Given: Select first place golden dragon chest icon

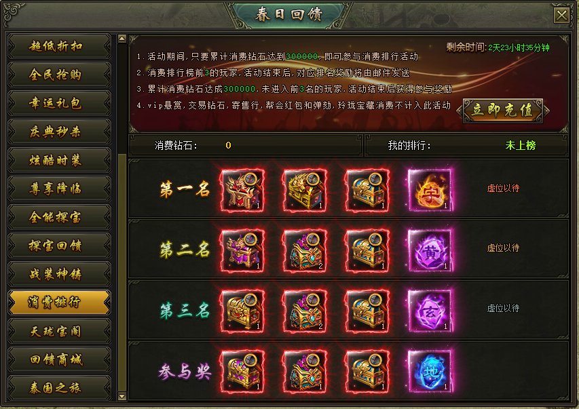Looking at the screenshot, I should (x=305, y=191).
